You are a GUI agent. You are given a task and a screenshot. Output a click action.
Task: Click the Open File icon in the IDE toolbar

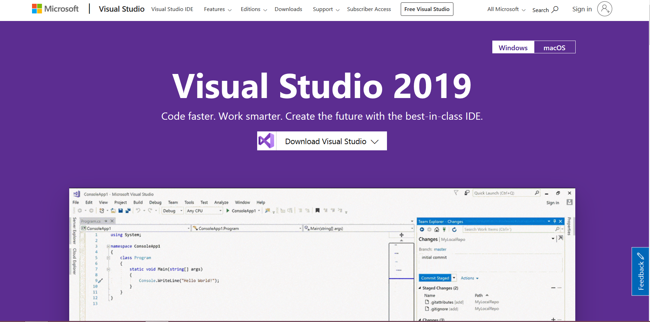(x=113, y=211)
